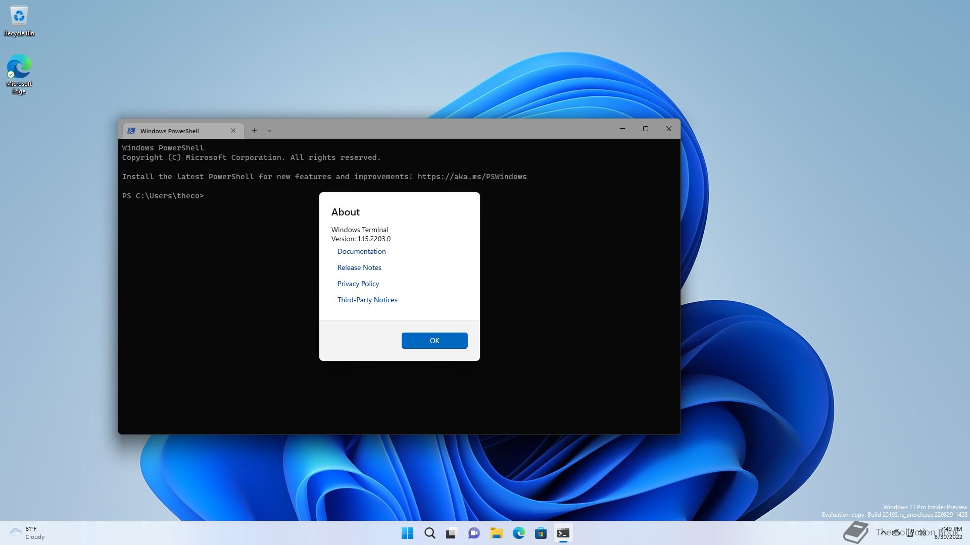The width and height of the screenshot is (970, 545).
Task: Click the PS C:\Users\theco> prompt line
Action: [x=163, y=196]
